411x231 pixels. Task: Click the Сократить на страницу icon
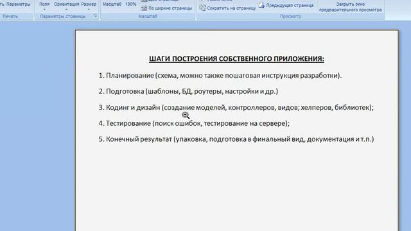coord(202,8)
